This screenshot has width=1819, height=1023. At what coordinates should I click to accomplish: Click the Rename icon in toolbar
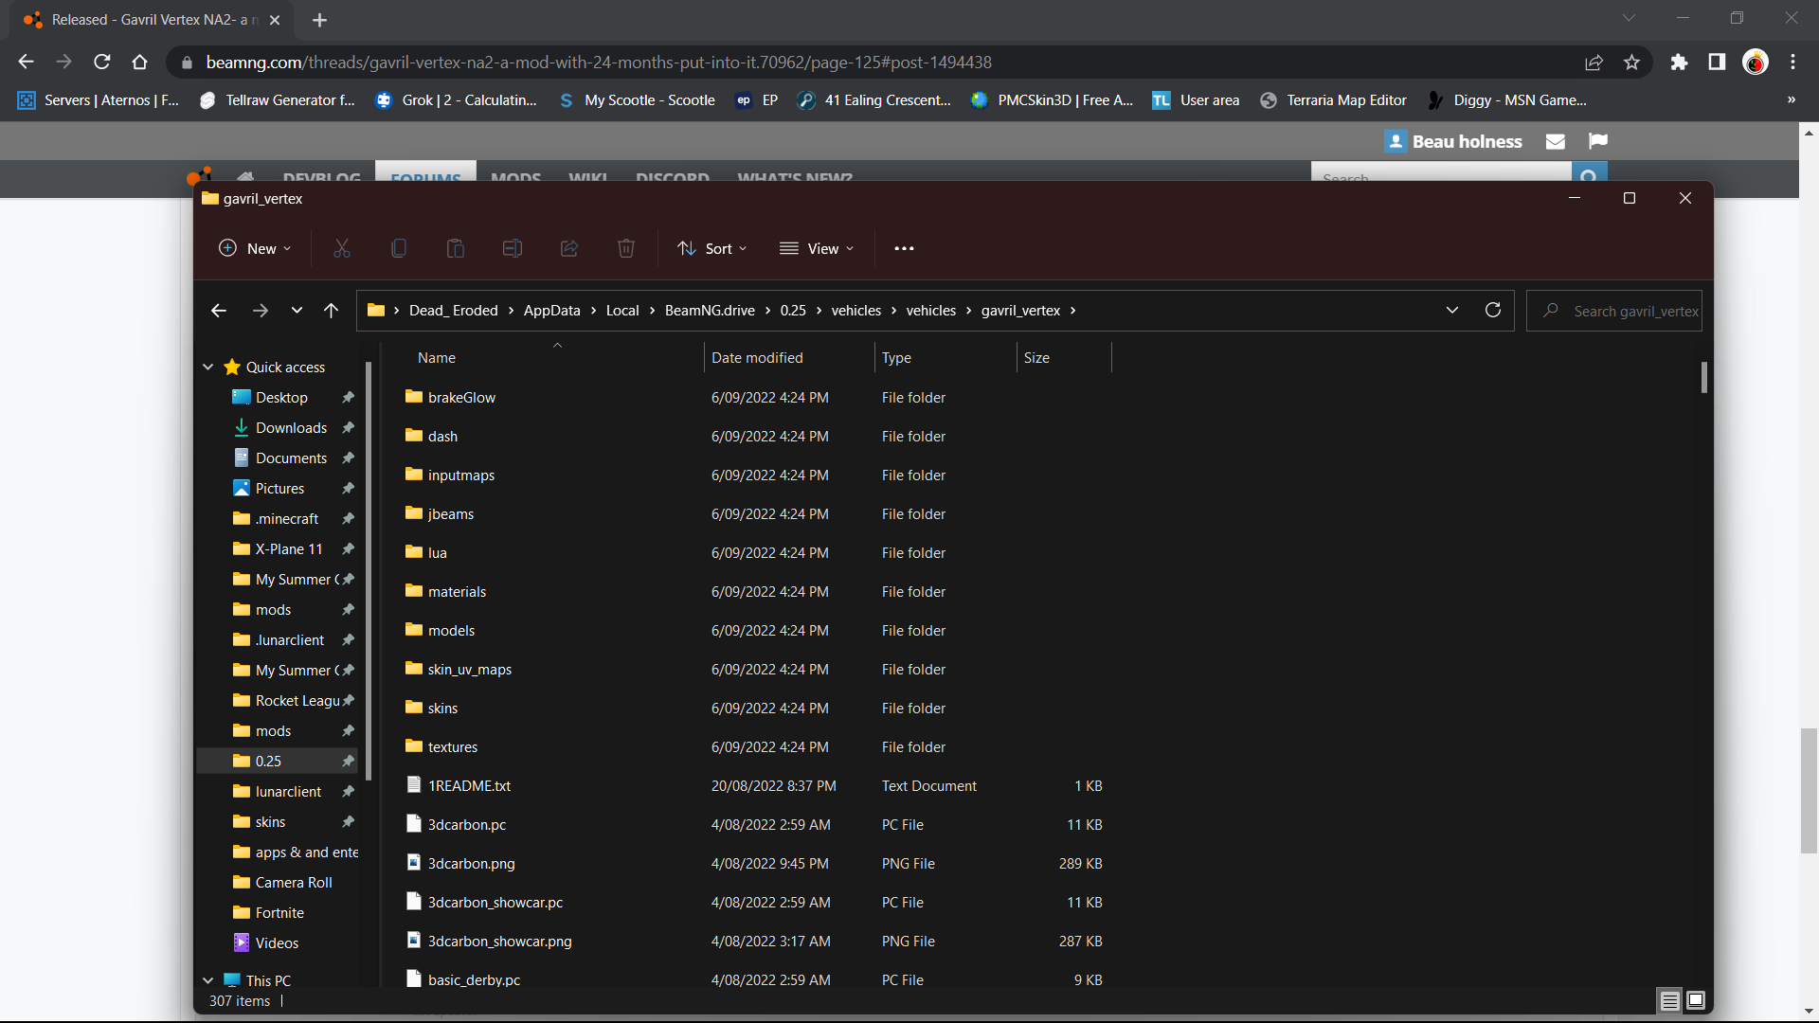tap(513, 248)
